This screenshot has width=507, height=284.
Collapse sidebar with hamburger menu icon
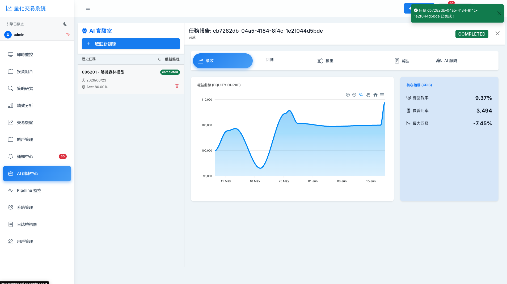point(88,8)
